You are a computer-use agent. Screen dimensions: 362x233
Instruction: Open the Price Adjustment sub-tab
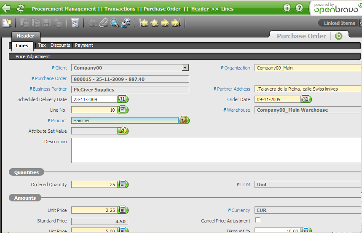[x=33, y=56]
